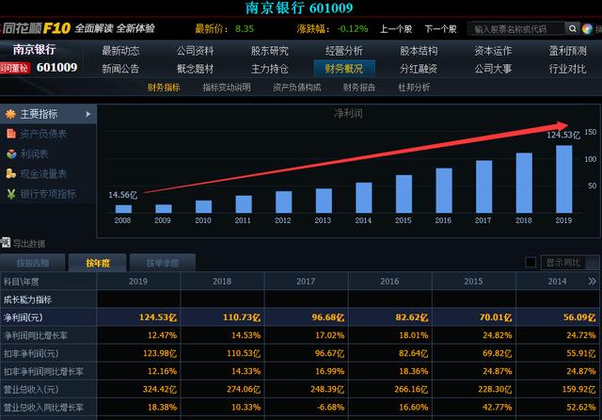The image size is (602, 420).
Task: Show more years with double chevron
Action: click(x=592, y=281)
